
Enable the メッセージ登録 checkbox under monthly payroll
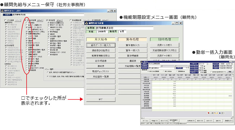point(27,36)
